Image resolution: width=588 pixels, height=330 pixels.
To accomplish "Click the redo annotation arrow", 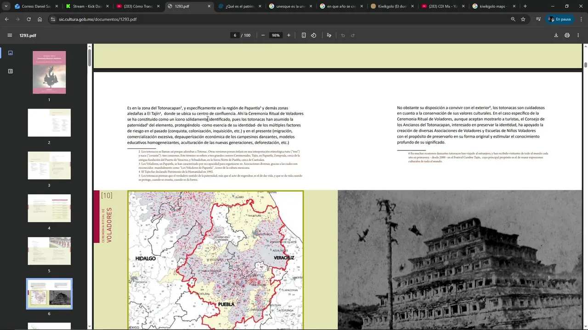I will [353, 35].
